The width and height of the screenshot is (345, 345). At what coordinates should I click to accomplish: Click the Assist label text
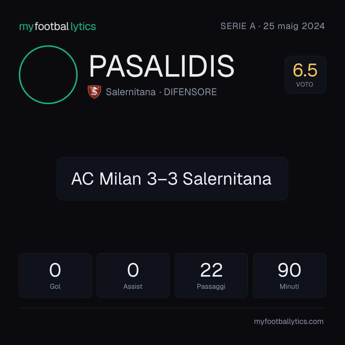tap(133, 287)
